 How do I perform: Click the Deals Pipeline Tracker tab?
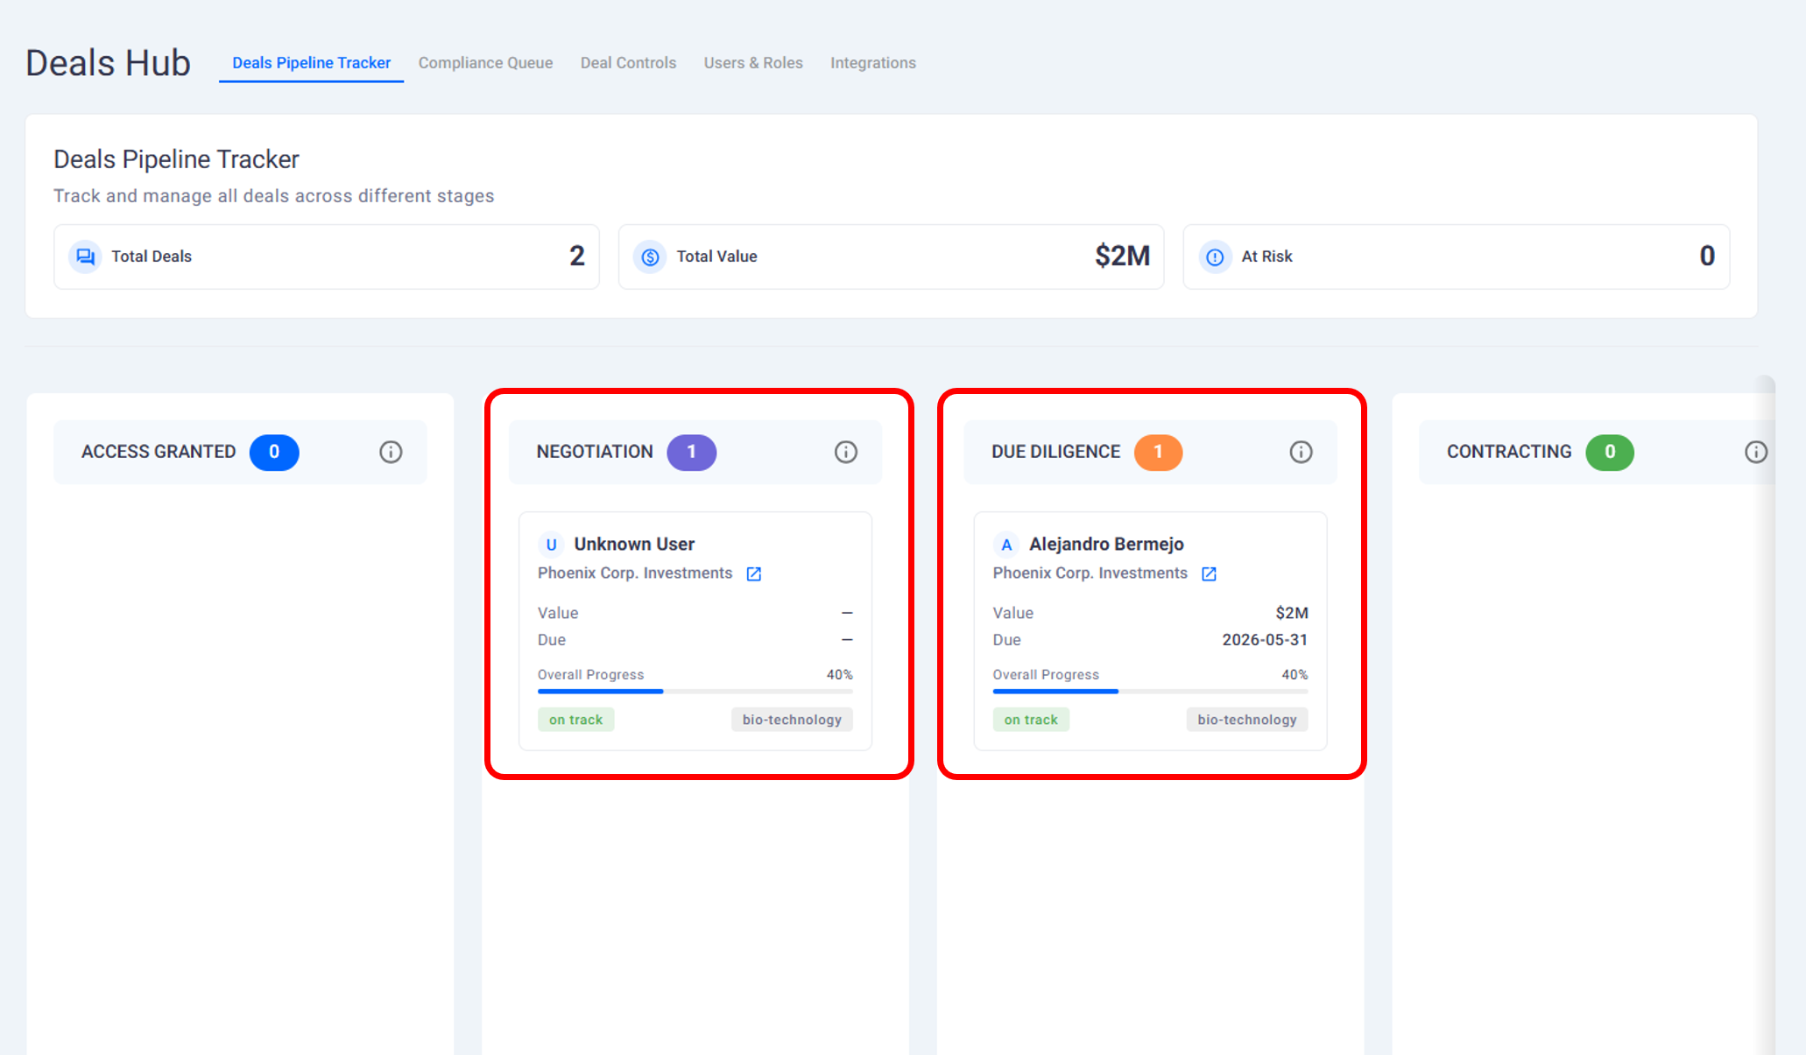tap(311, 63)
